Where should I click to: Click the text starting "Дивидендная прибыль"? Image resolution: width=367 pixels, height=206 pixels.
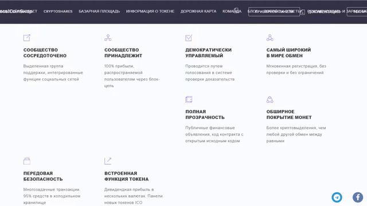pos(134,196)
